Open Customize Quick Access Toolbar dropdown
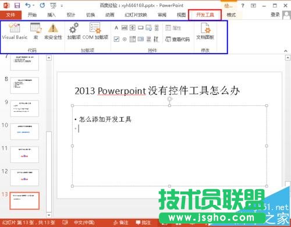This screenshot has width=291, height=227. click(62, 6)
